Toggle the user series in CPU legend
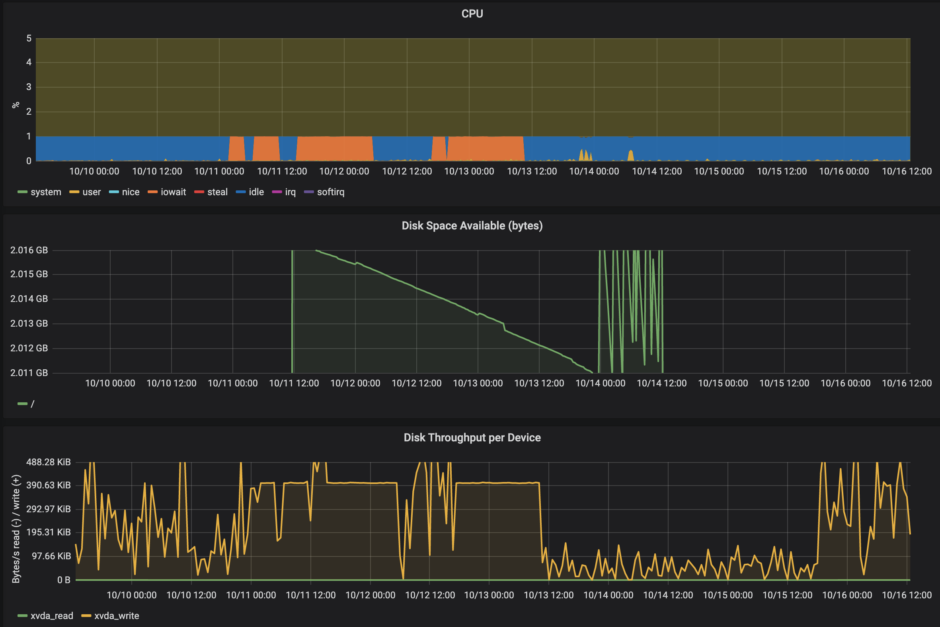Screen dimensions: 940x627 [x=91, y=192]
